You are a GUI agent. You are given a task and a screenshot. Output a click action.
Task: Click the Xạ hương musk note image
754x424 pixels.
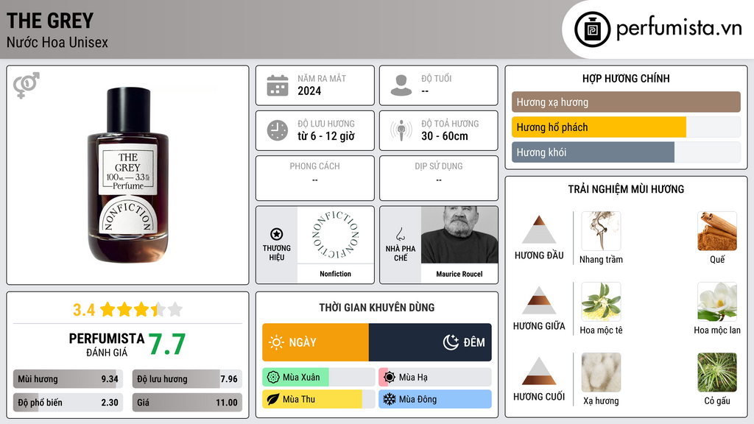tap(601, 372)
